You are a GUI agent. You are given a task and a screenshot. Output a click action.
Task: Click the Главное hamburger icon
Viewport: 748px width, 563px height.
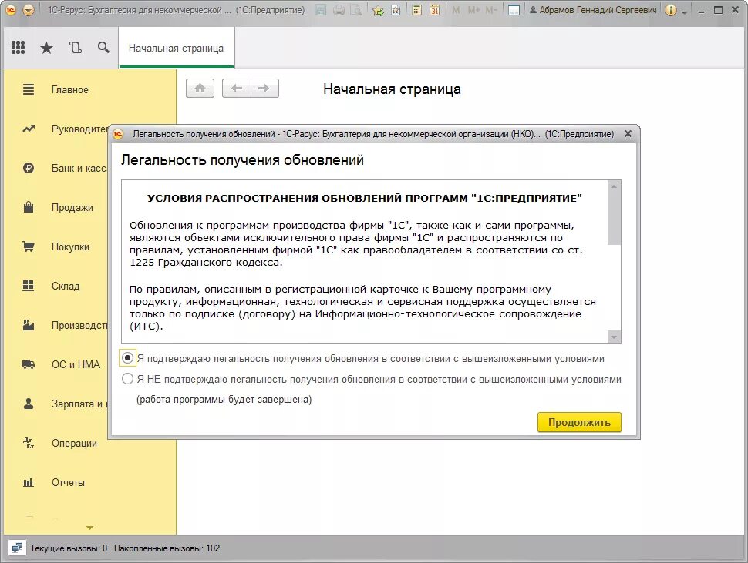click(x=29, y=89)
